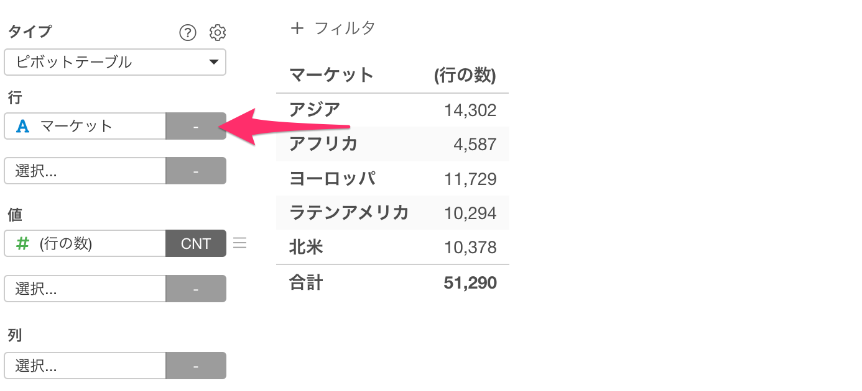This screenshot has height=391, width=862.
Task: Open the help question mark icon
Action: [188, 32]
